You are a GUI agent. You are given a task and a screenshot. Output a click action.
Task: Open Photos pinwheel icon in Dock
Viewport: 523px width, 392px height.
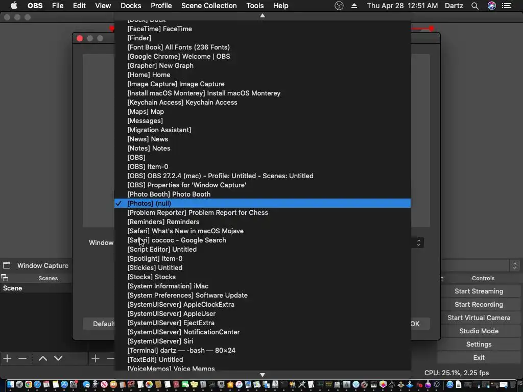[x=149, y=384]
